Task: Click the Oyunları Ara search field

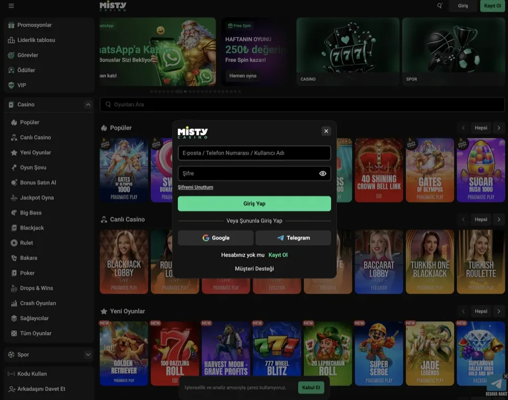Action: tap(302, 105)
